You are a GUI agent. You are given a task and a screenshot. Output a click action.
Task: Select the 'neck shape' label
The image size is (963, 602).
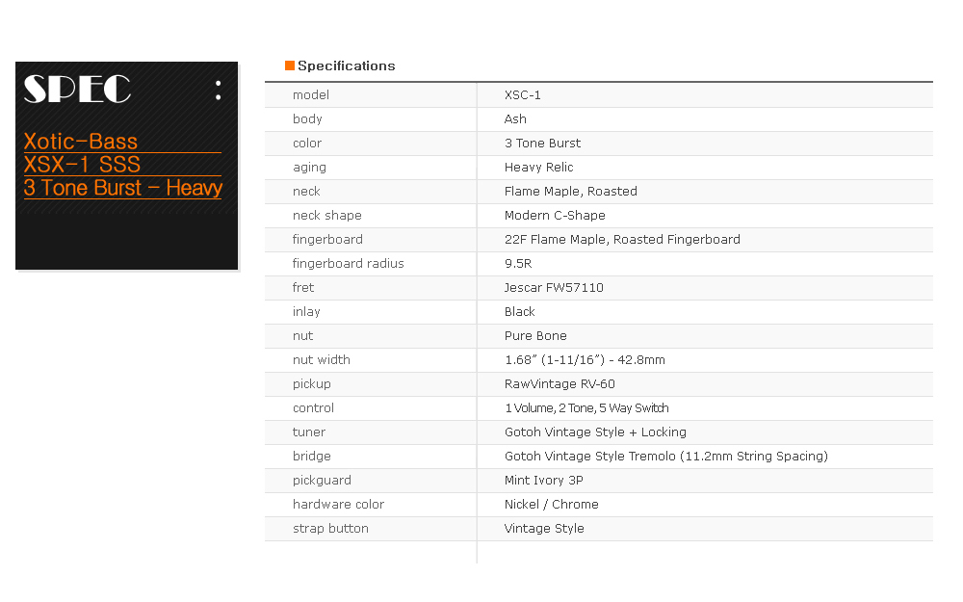tap(326, 216)
